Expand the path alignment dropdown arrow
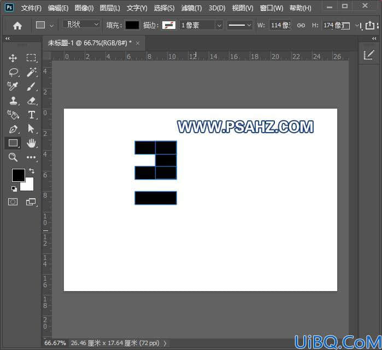Image resolution: width=382 pixels, height=350 pixels. [x=356, y=25]
